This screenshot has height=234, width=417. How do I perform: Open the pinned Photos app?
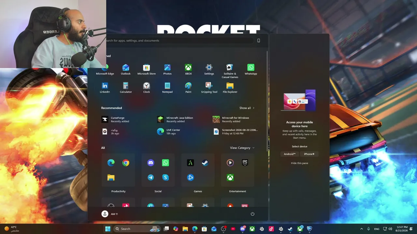coord(167,70)
